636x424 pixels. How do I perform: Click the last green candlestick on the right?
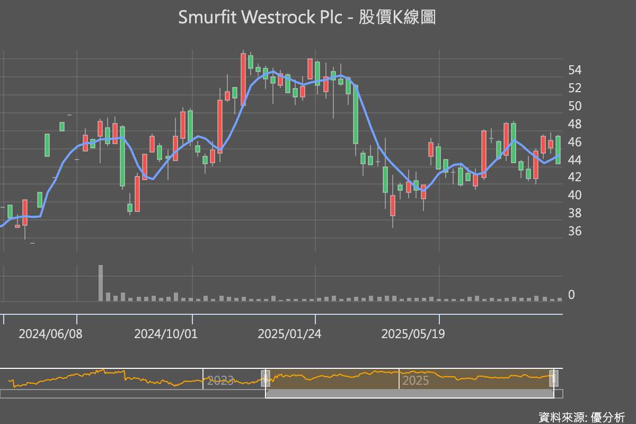pyautogui.click(x=558, y=150)
